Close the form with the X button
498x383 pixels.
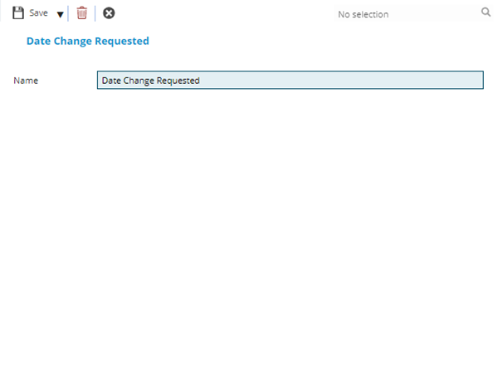pyautogui.click(x=109, y=13)
